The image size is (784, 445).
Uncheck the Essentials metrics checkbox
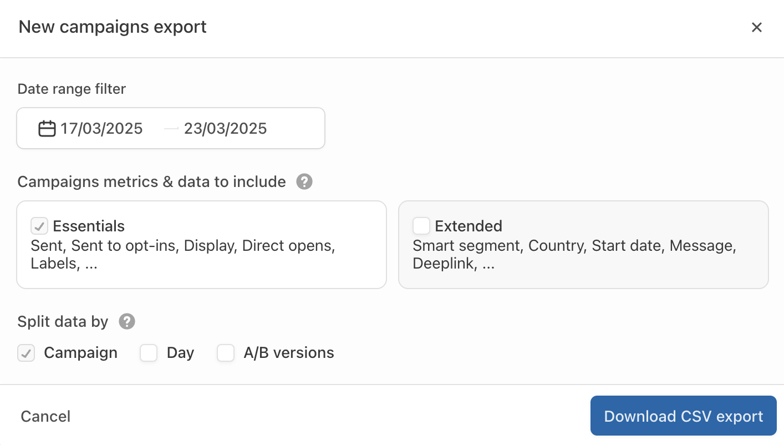(39, 226)
